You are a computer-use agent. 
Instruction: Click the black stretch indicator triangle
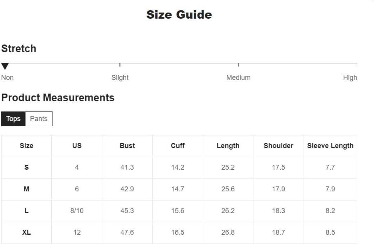(x=5, y=67)
